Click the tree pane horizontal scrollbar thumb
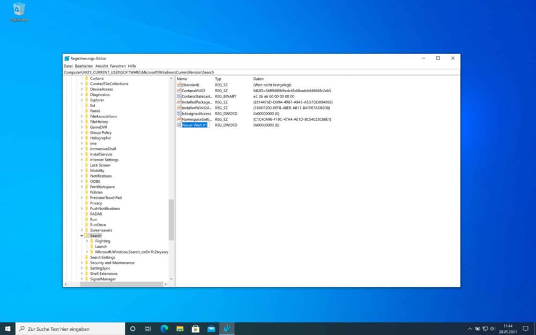The width and height of the screenshot is (536, 335). pos(121,284)
